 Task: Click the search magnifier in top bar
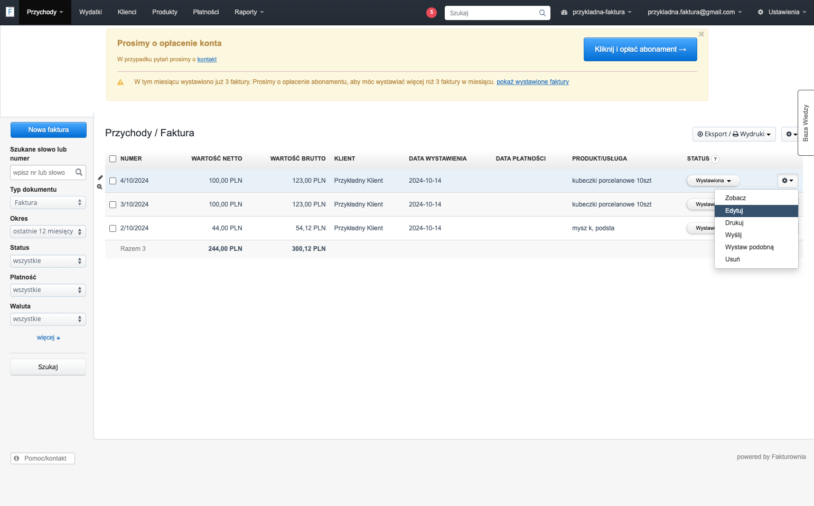pos(542,13)
